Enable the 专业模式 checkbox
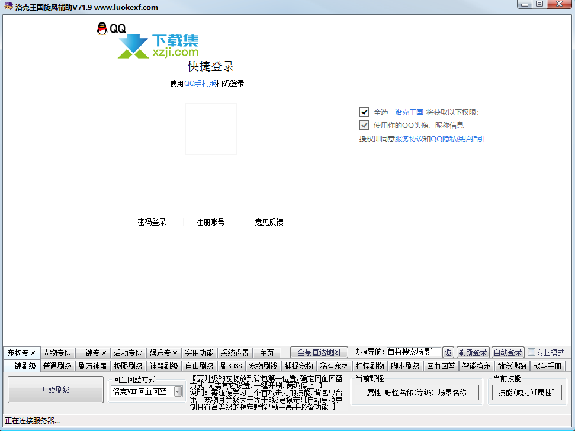The height and width of the screenshot is (431, 575). (x=531, y=352)
